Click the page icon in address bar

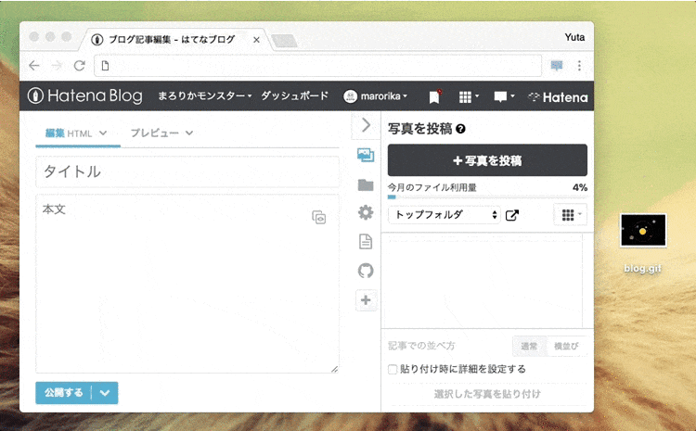[105, 66]
